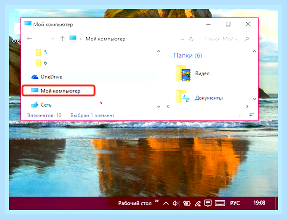Image resolution: width=287 pixels, height=219 pixels.
Task: Open Wi-Fi network icon in tray
Action: (198, 203)
